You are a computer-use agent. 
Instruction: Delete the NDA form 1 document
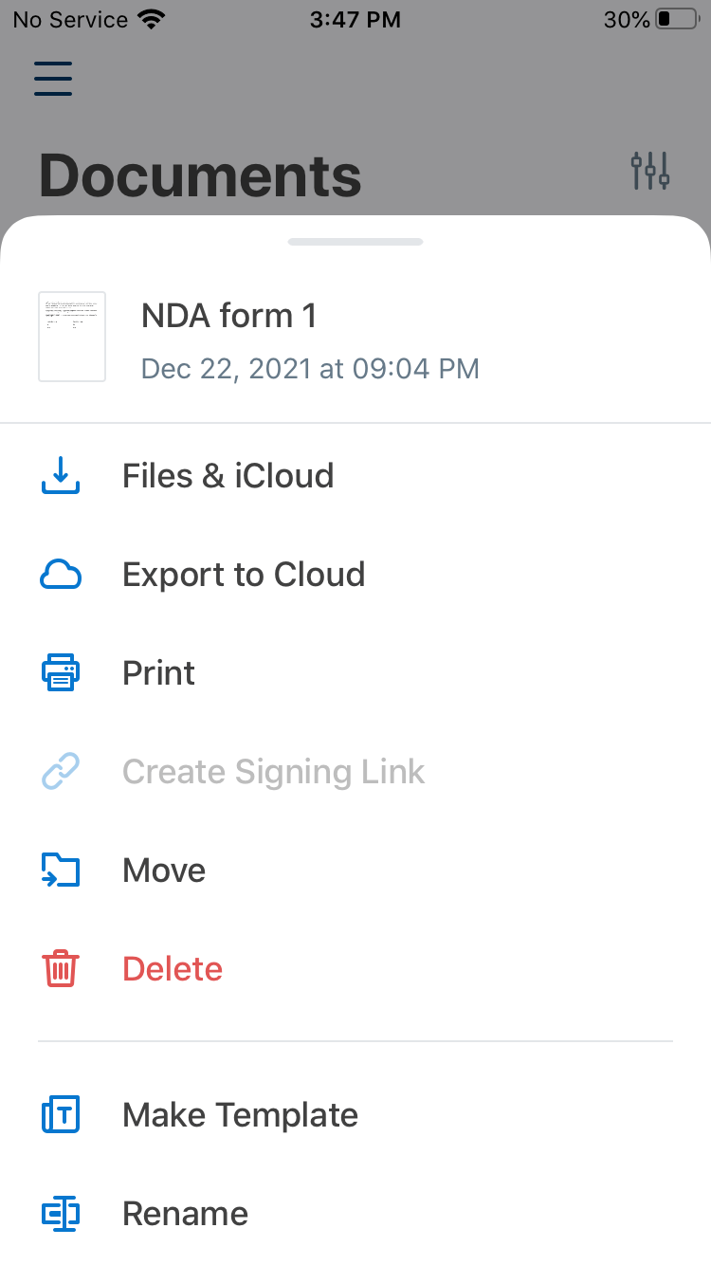pos(173,969)
